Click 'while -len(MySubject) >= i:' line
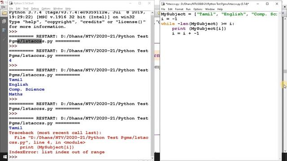The width and height of the screenshot is (287, 161). pos(197,24)
